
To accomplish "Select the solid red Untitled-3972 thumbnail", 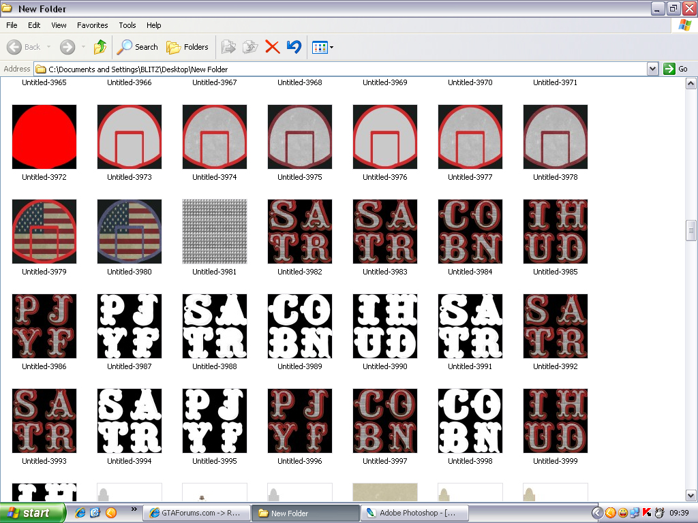I will tap(44, 137).
